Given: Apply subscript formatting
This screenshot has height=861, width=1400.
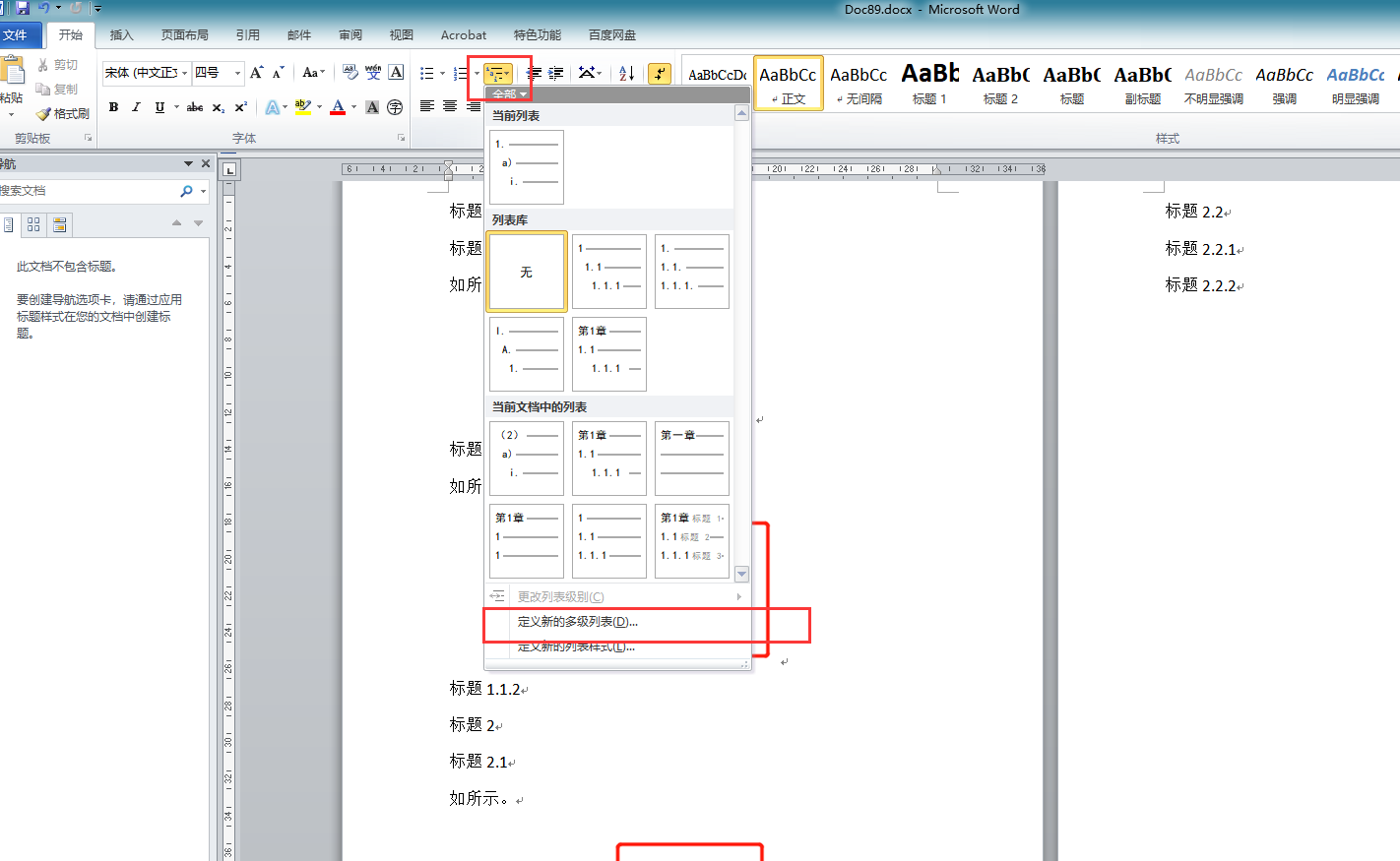Looking at the screenshot, I should [x=219, y=107].
